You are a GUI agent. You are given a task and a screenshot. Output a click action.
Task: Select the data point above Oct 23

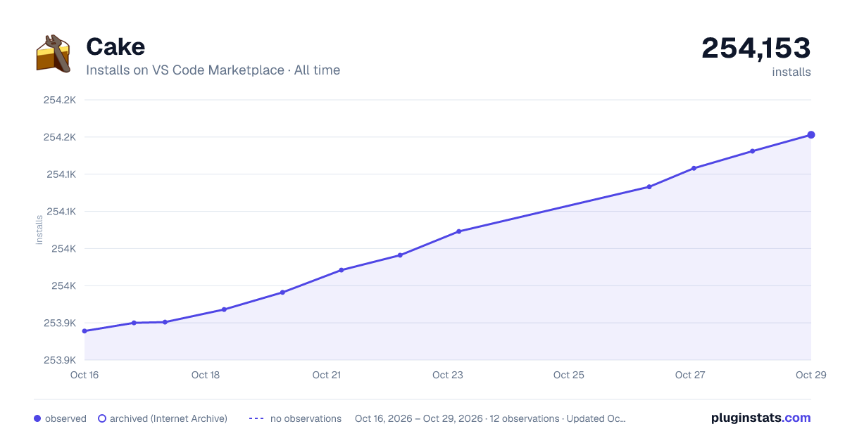[458, 231]
